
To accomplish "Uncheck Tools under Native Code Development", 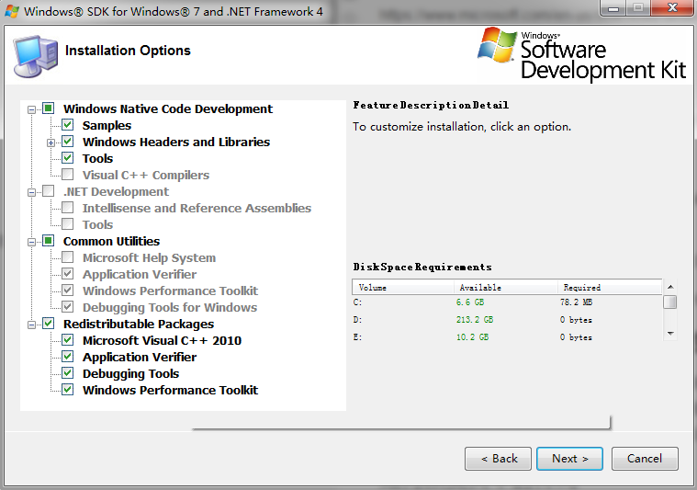I will coord(68,158).
